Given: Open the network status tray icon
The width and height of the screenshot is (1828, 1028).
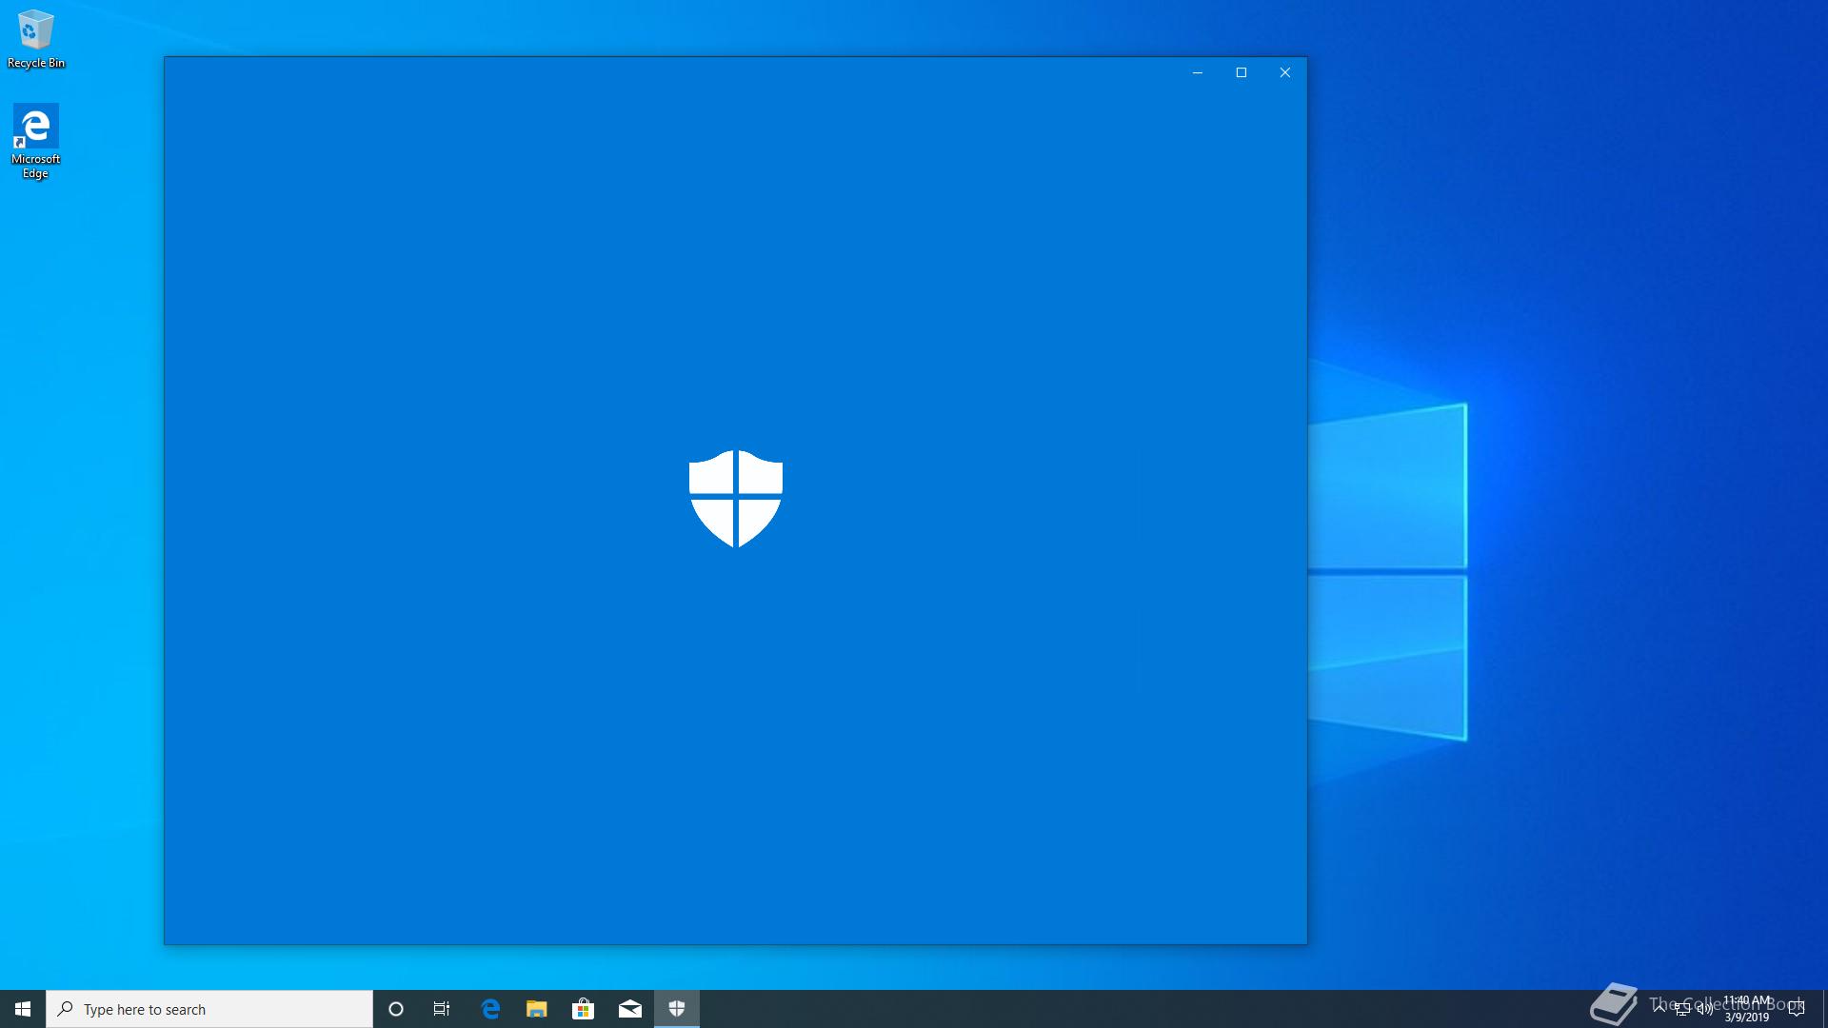Looking at the screenshot, I should click(1682, 1009).
